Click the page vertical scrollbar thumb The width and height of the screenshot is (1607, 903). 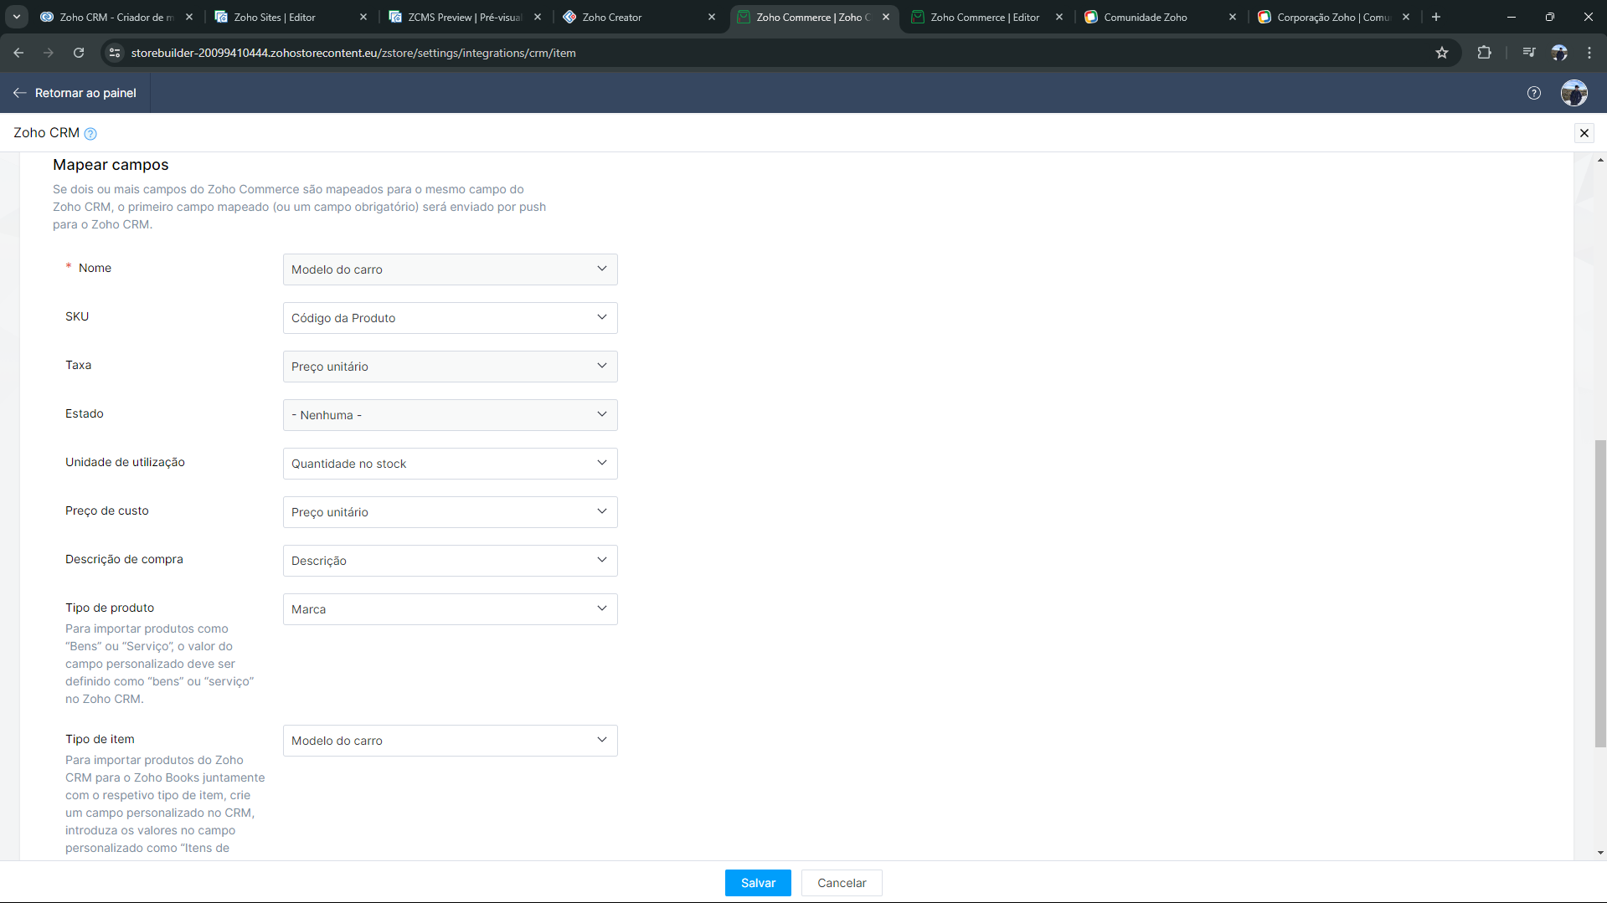[1600, 593]
